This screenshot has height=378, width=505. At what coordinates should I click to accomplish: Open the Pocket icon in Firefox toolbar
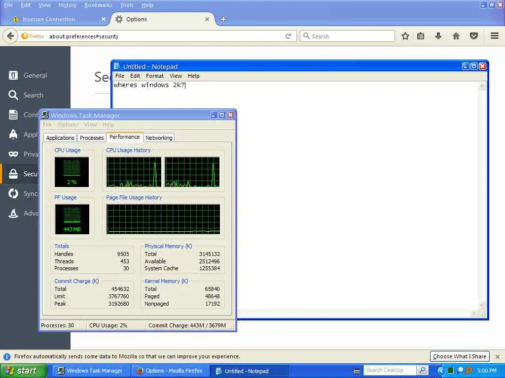[x=473, y=36]
